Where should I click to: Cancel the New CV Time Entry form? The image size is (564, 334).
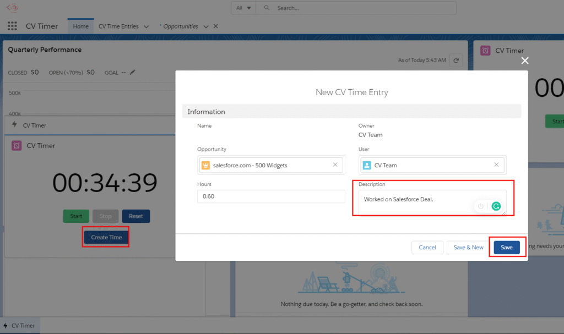tap(427, 248)
